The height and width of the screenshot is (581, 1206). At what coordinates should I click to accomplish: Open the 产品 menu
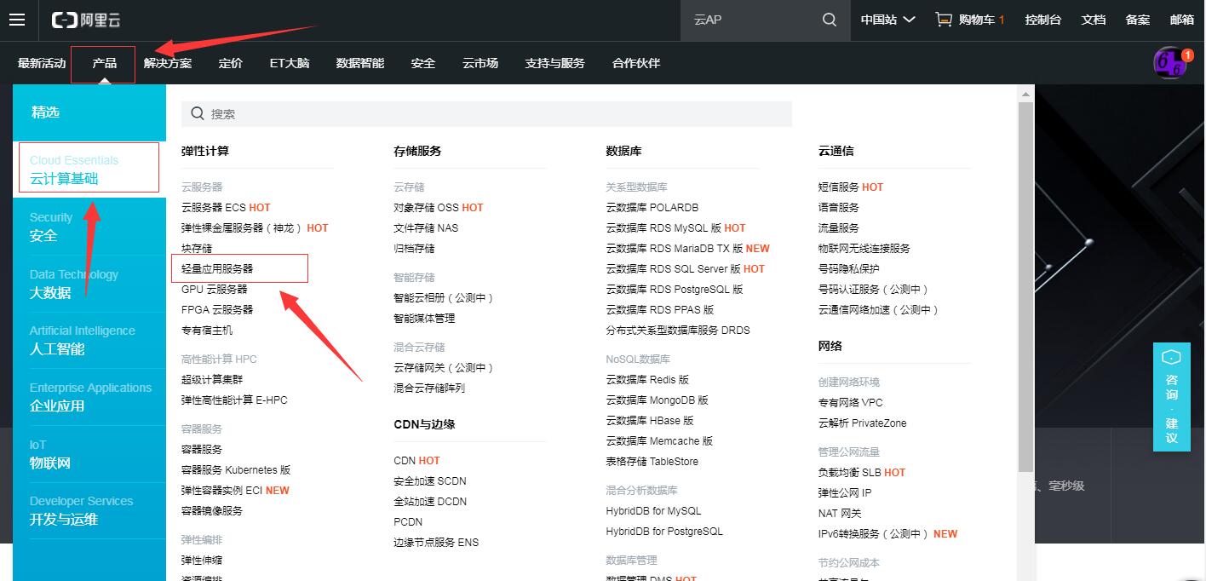104,63
